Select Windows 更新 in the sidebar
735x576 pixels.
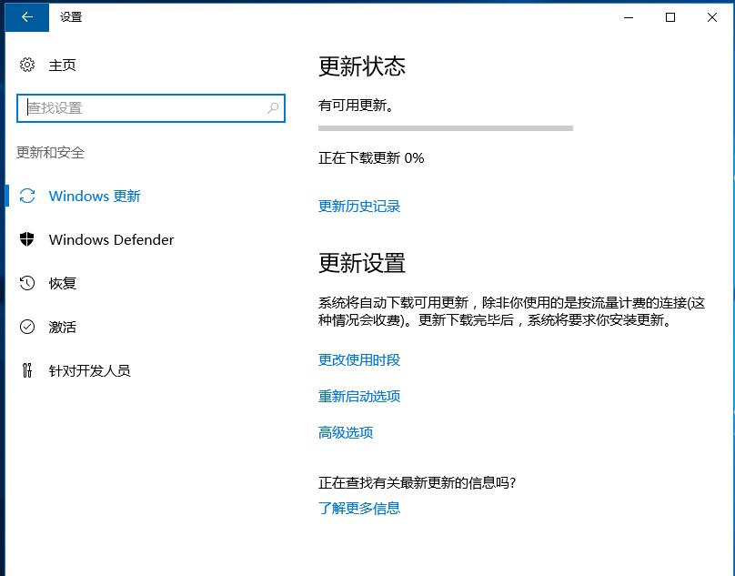[x=95, y=196]
